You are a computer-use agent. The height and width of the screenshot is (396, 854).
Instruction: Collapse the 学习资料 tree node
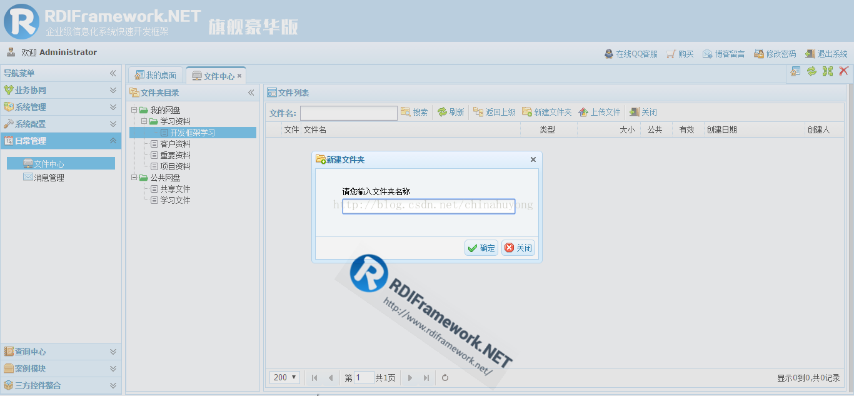[144, 121]
